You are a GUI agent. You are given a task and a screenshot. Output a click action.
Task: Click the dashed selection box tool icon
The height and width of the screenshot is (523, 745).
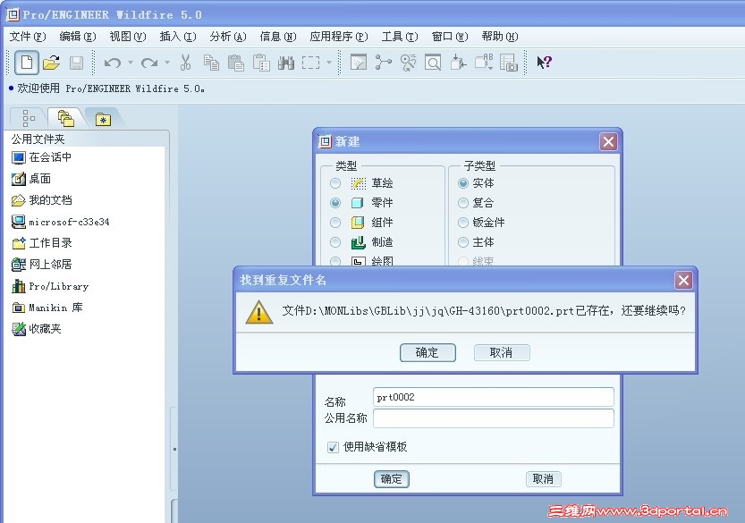[310, 63]
